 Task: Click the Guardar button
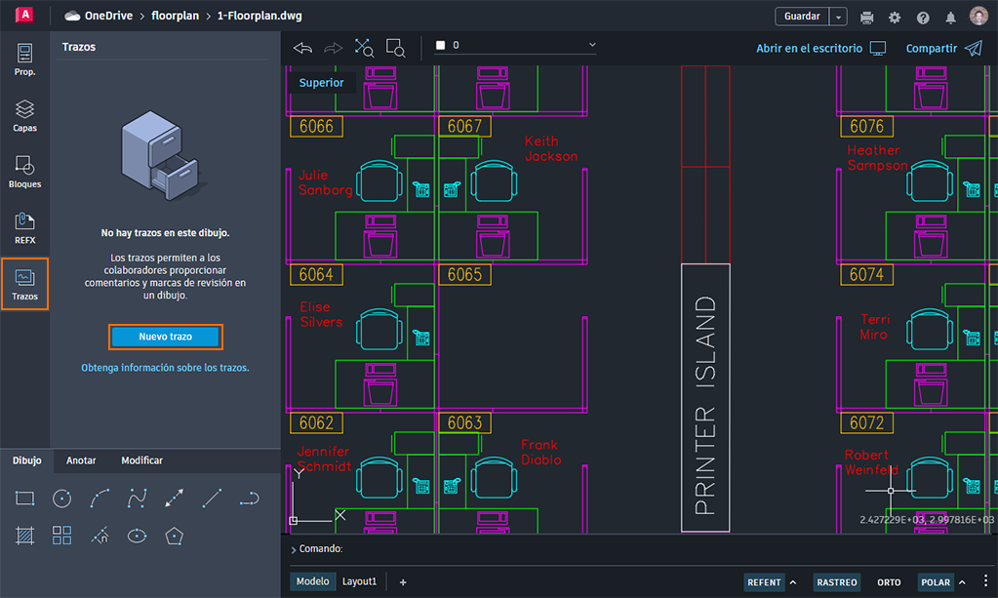point(802,17)
